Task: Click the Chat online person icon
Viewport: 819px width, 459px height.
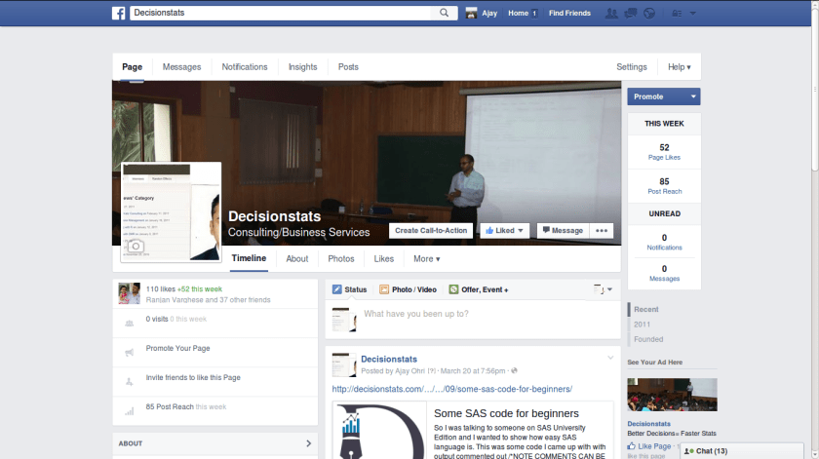Action: click(689, 451)
